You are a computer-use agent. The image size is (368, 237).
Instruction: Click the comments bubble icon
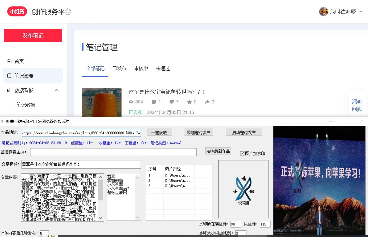point(154,102)
